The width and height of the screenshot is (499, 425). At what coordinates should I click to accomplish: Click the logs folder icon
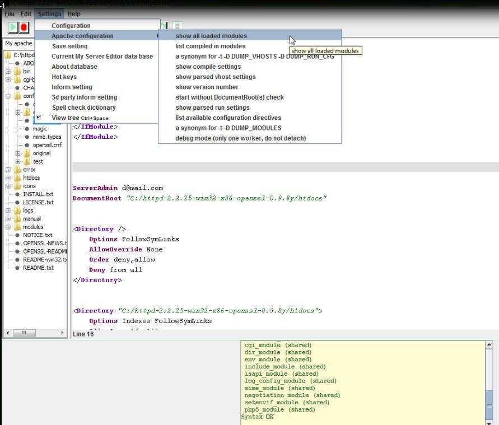[x=17, y=211]
